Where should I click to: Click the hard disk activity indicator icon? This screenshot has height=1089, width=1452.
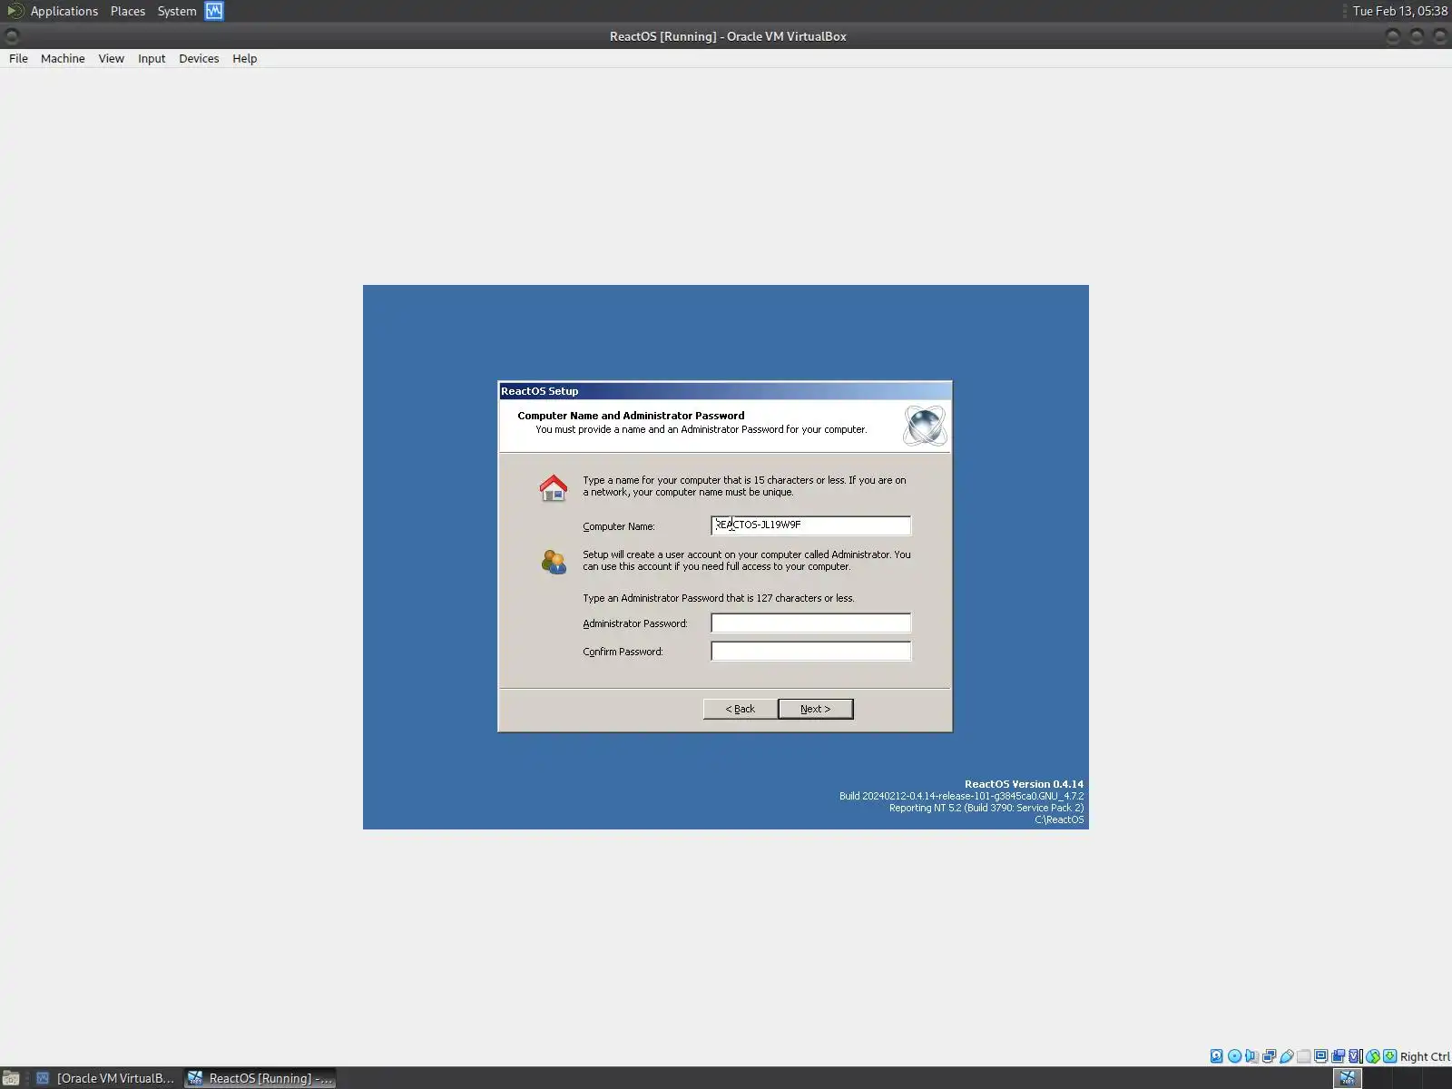pyautogui.click(x=1217, y=1056)
